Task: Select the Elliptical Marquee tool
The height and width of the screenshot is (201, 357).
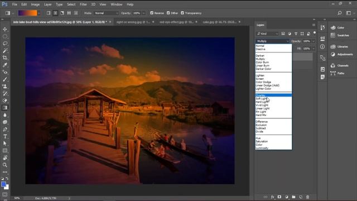Action: [x=5, y=36]
